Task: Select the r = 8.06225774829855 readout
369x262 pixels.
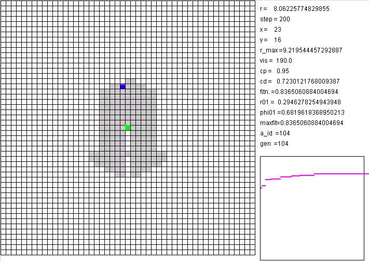Action: point(295,9)
